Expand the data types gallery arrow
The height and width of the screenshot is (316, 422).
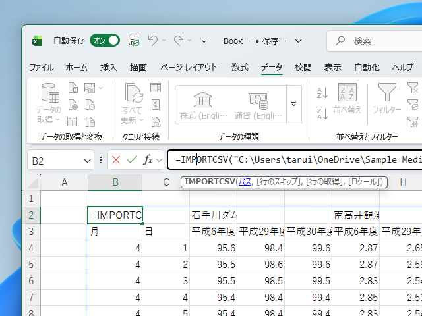point(294,104)
